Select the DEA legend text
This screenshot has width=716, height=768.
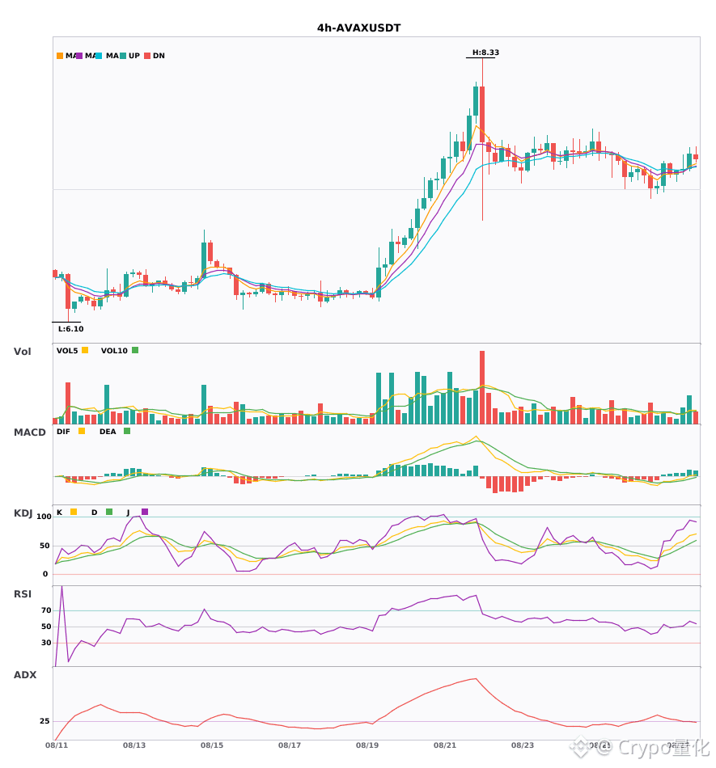click(x=108, y=432)
